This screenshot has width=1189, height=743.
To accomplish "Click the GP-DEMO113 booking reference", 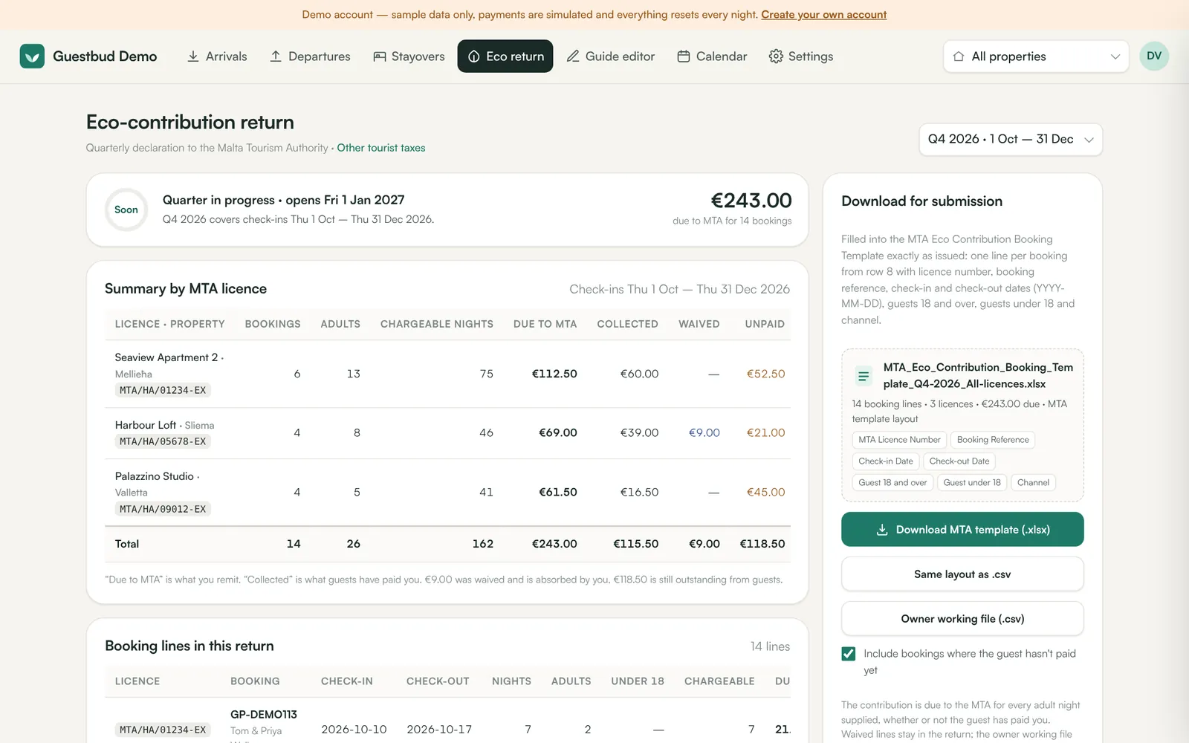I will (264, 715).
